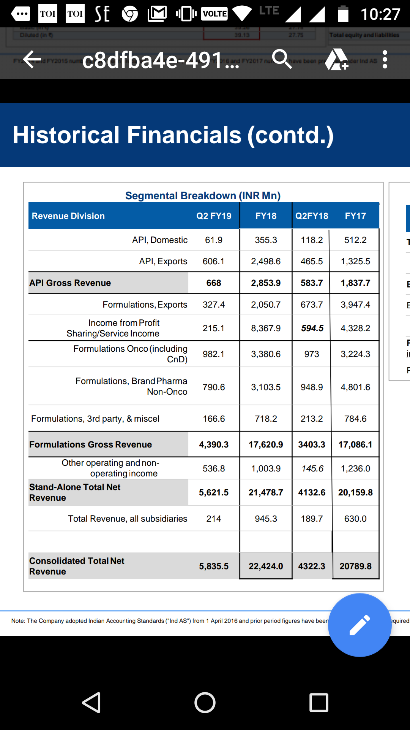Tap the API Gross Revenue row label

coord(70,283)
